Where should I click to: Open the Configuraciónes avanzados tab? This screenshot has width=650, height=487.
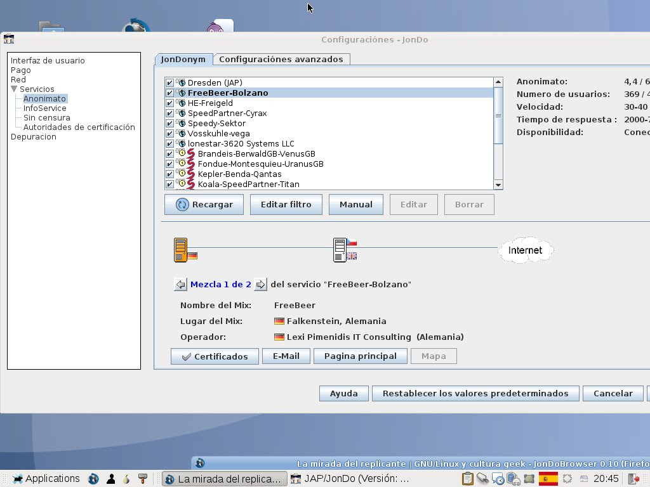281,59
